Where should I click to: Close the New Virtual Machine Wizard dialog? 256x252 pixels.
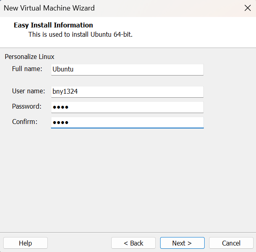[248, 8]
